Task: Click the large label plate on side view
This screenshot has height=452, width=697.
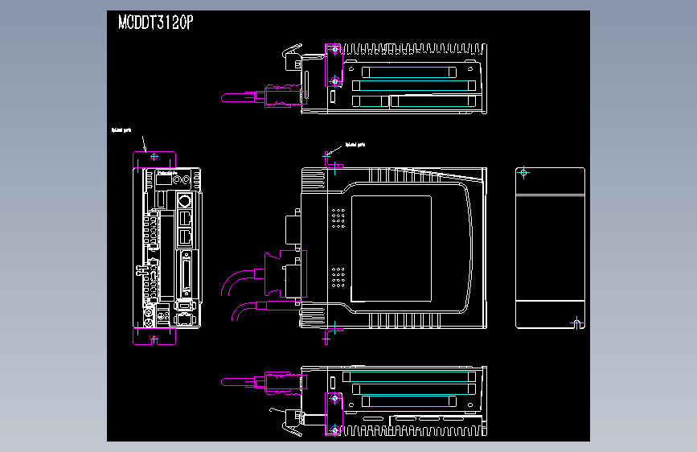Action: [392, 249]
